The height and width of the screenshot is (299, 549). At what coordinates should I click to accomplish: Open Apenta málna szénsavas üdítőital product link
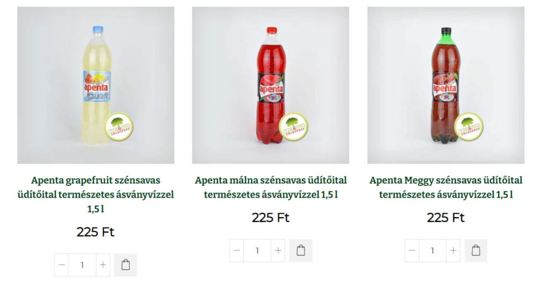coord(271,188)
